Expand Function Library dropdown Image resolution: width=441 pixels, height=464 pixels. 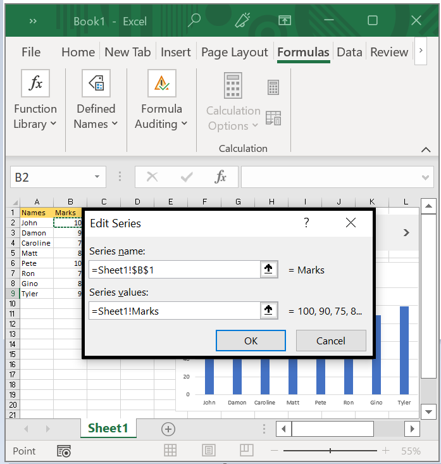tap(53, 123)
